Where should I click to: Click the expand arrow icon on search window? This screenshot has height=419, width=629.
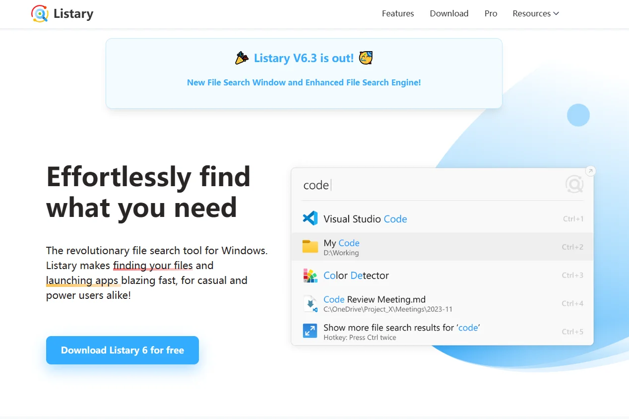[x=590, y=171]
